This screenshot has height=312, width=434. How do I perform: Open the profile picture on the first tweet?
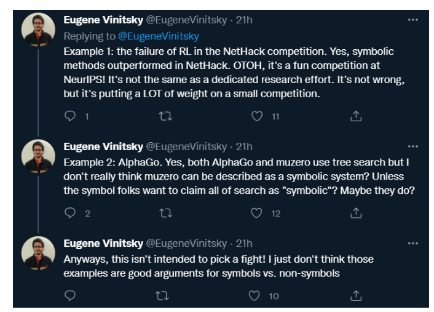coord(38,30)
